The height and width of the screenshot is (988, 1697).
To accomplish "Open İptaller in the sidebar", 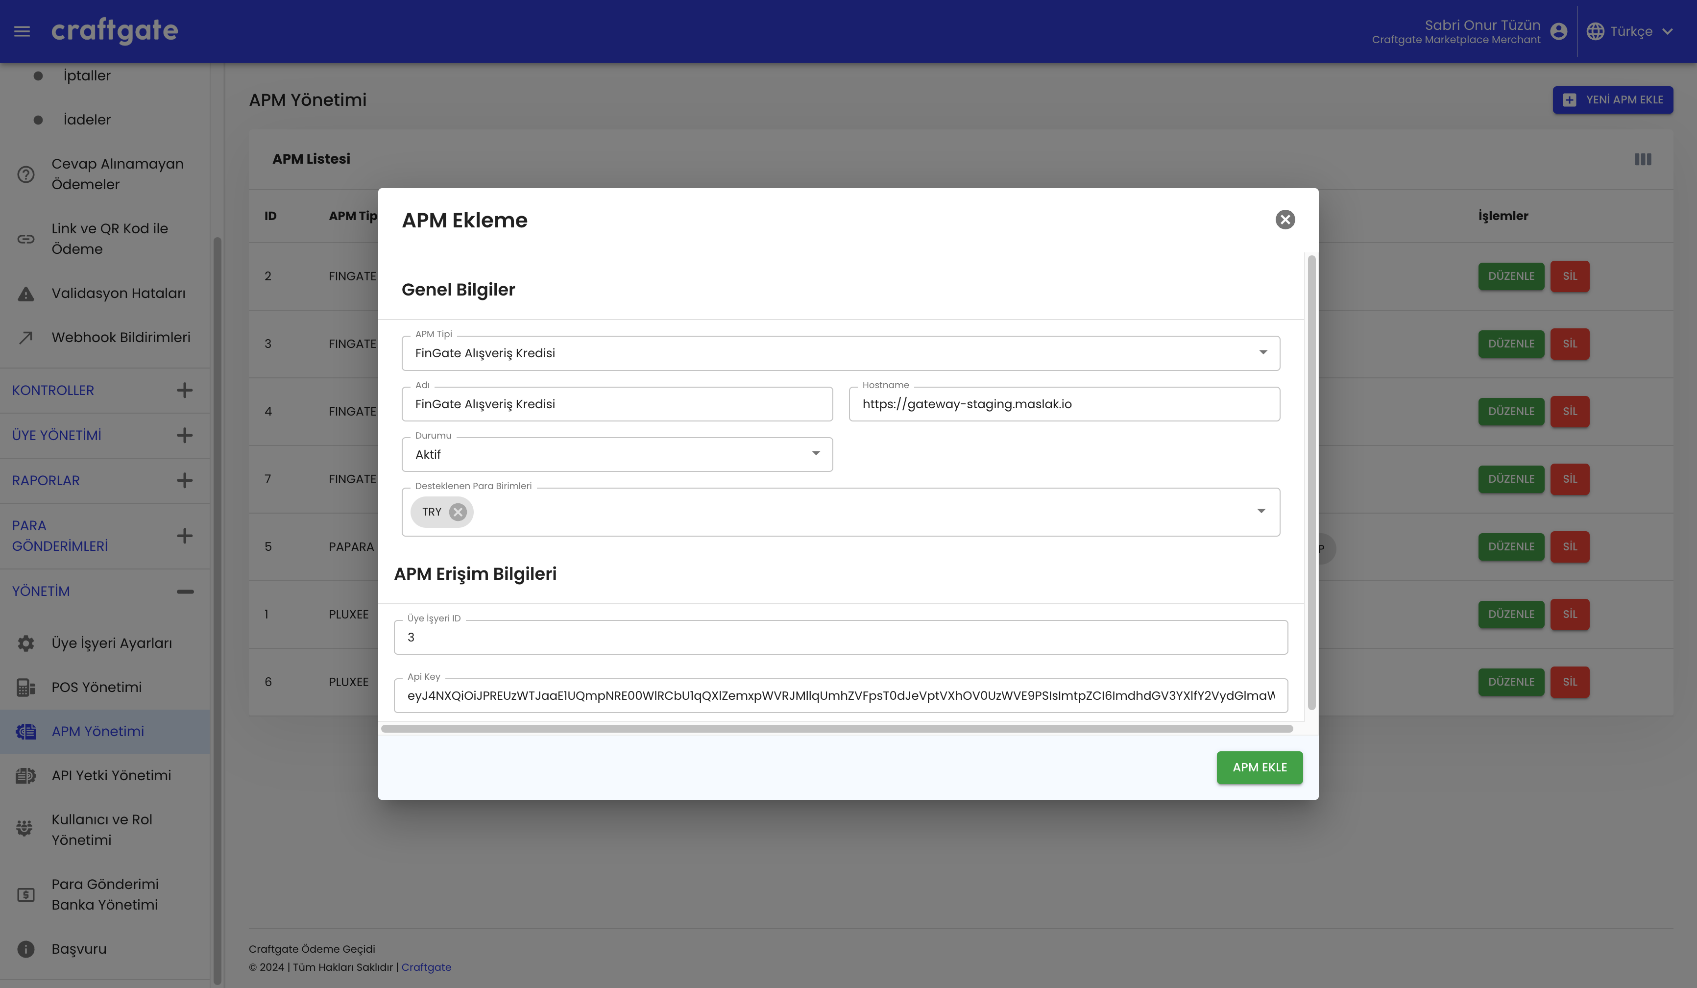I will click(x=87, y=75).
